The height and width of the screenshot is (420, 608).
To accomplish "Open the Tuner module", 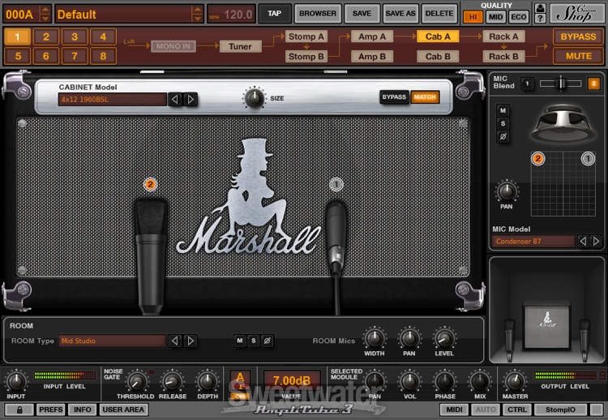I will click(240, 46).
